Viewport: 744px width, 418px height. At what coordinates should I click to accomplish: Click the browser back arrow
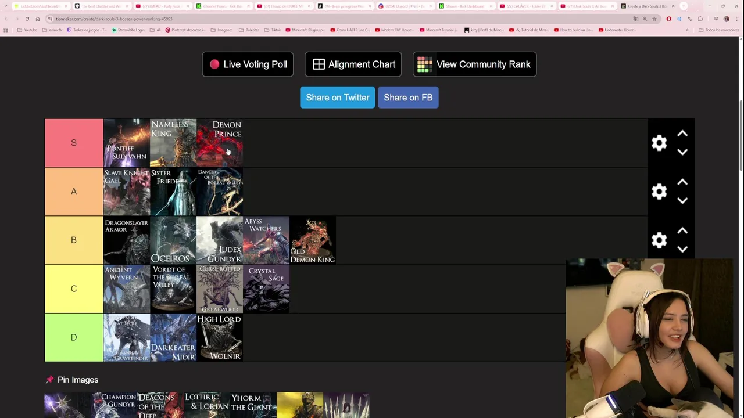pyautogui.click(x=6, y=19)
